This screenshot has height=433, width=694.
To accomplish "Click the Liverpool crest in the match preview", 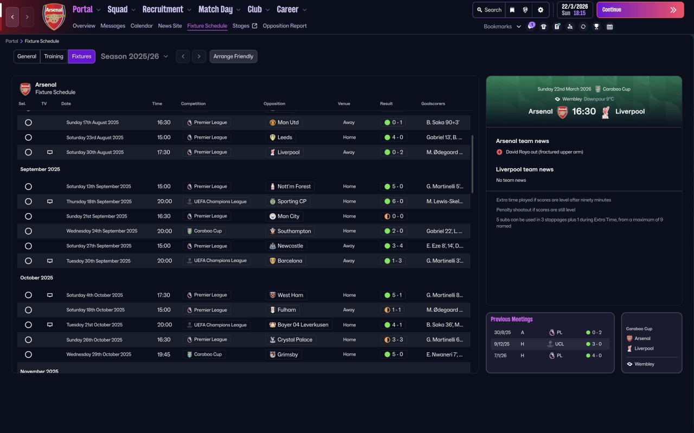I will tap(606, 111).
